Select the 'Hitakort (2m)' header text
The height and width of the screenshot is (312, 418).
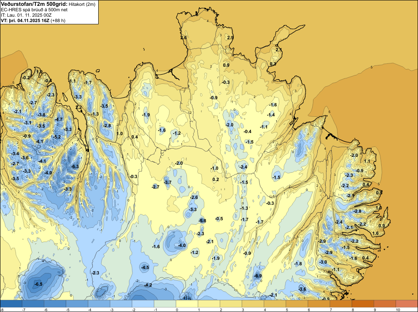(x=82, y=4)
